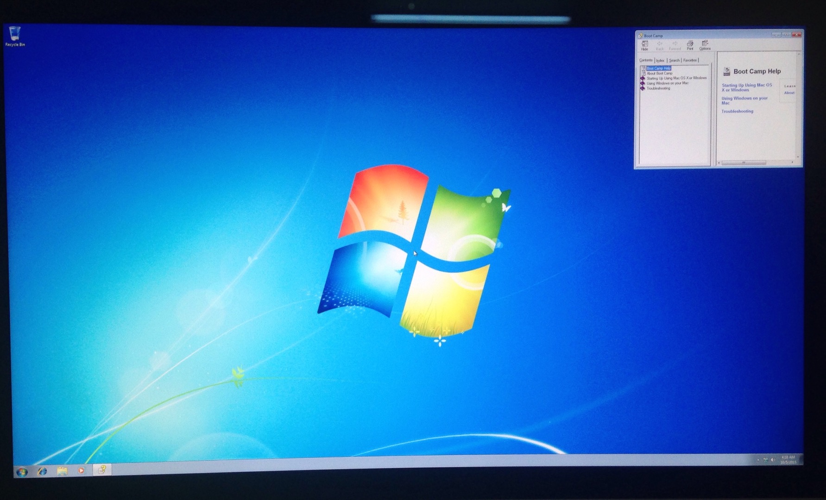The height and width of the screenshot is (500, 826).
Task: Select Boot Camp Help tree item
Action: (658, 68)
